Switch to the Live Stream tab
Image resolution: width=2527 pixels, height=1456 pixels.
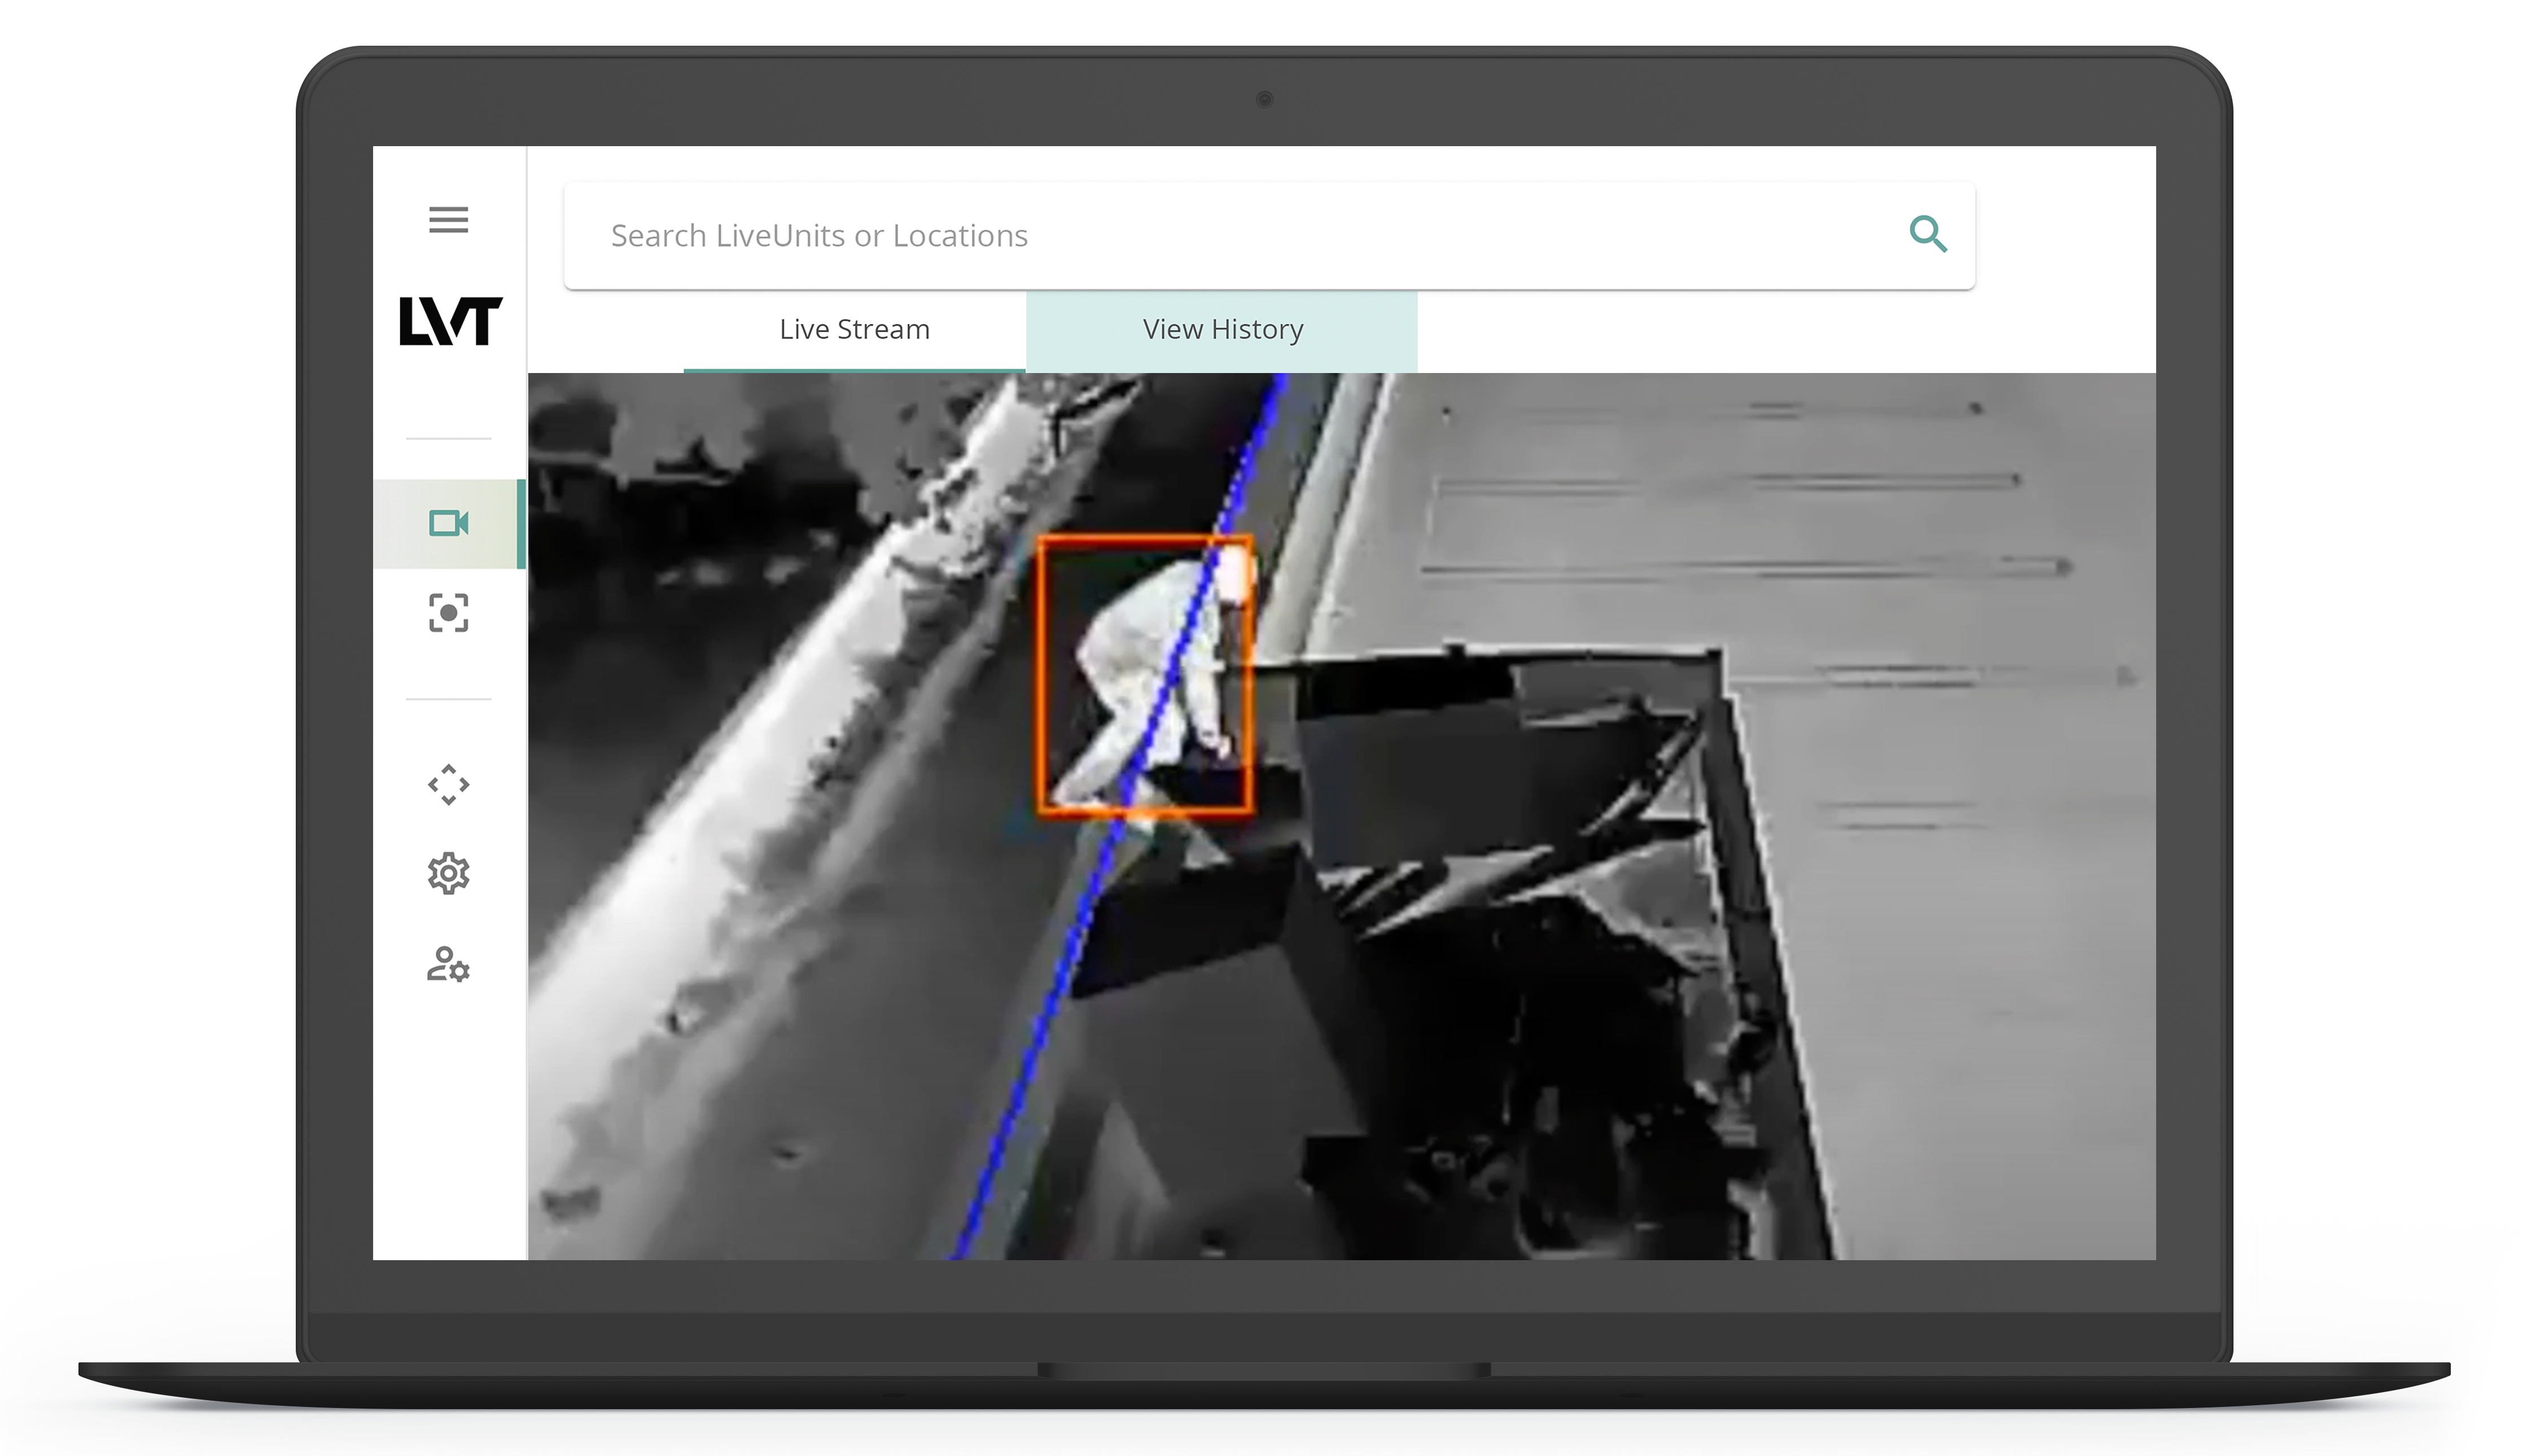856,328
